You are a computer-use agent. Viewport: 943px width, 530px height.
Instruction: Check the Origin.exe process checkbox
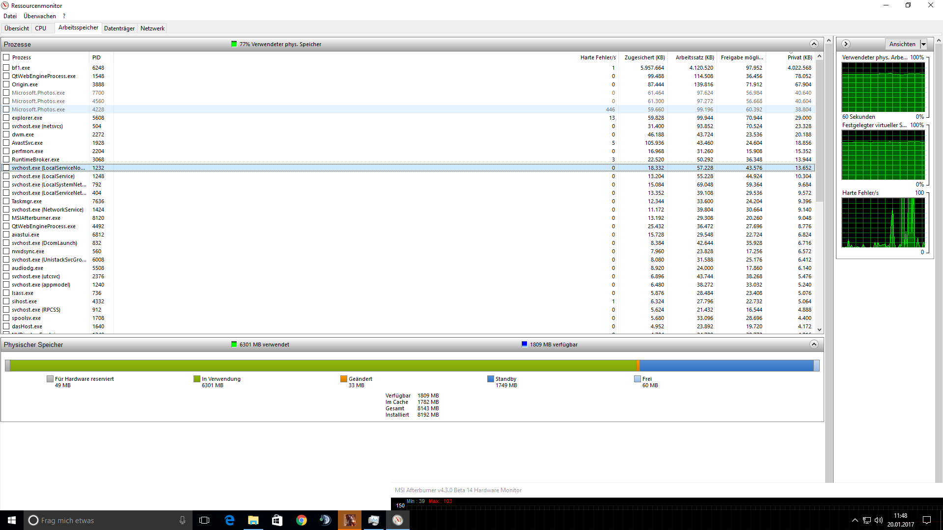(6, 84)
